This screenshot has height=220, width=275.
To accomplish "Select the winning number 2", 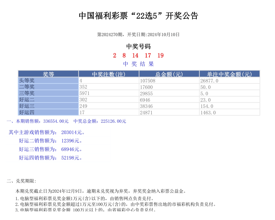I will (115, 56).
